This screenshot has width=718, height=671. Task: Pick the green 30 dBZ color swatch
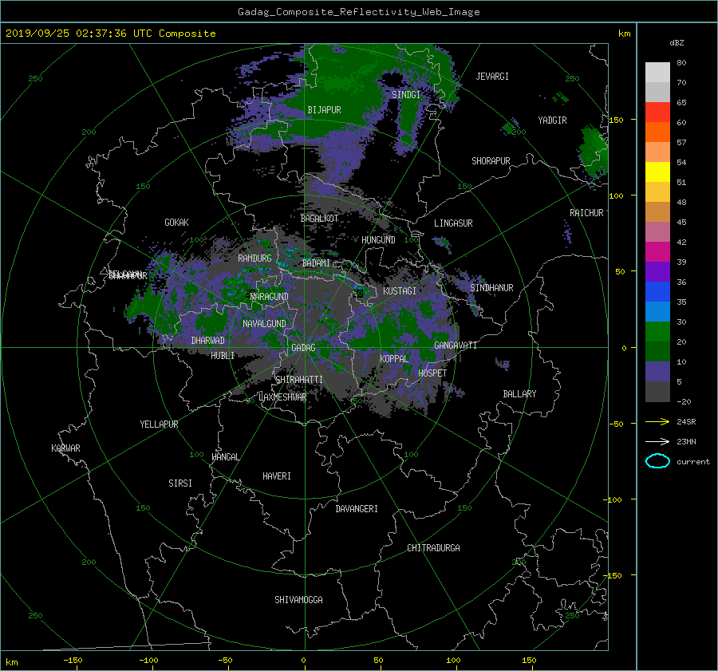point(657,332)
